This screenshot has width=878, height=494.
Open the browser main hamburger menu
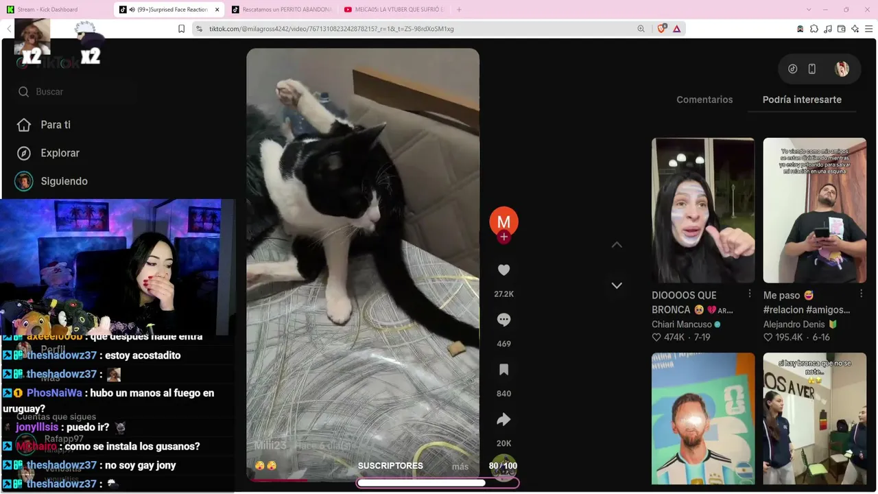pyautogui.click(x=869, y=29)
